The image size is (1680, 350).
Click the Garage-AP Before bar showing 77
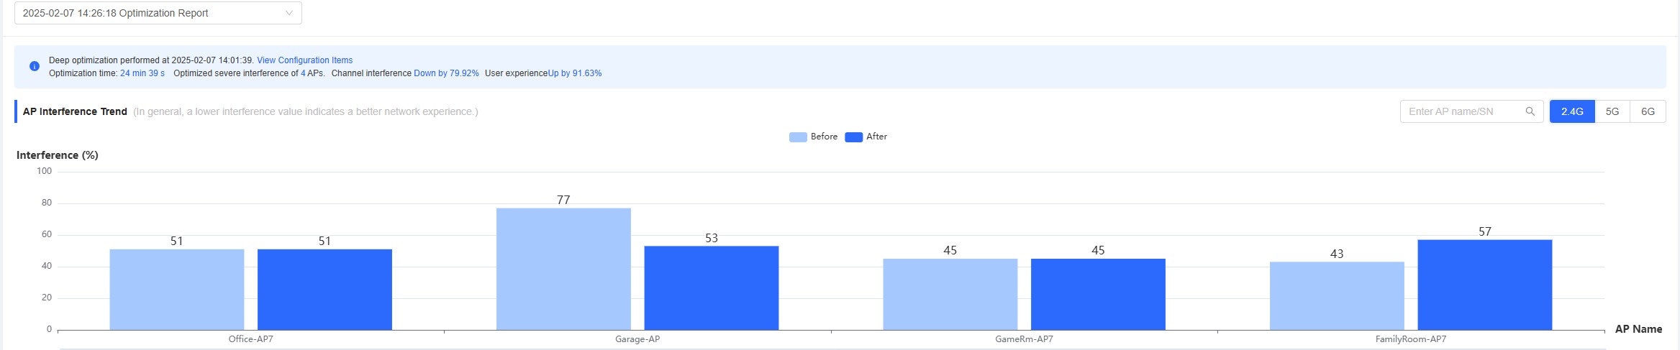click(563, 269)
